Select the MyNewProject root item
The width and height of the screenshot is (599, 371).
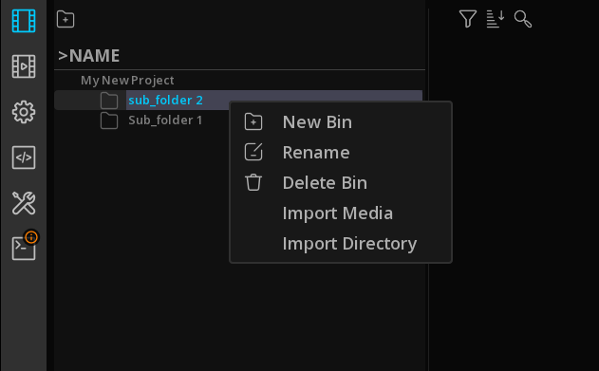click(x=127, y=80)
